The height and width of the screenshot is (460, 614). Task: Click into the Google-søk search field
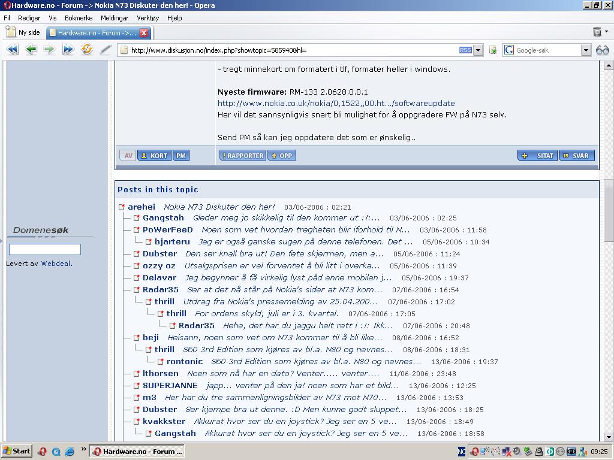[547, 50]
